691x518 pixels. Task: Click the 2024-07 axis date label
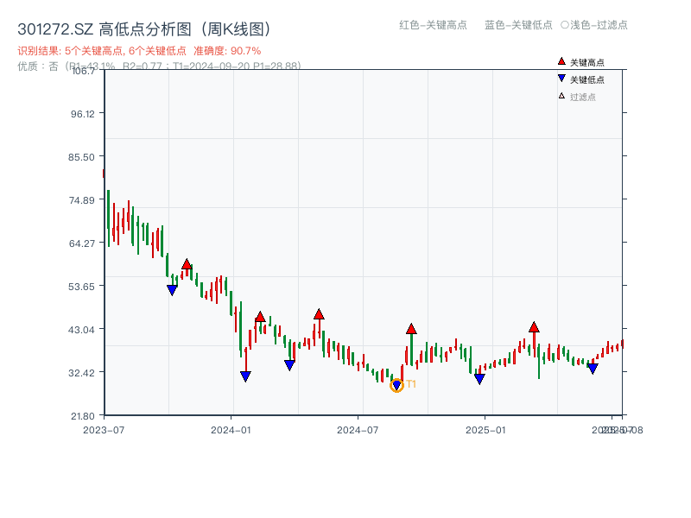pyautogui.click(x=358, y=429)
